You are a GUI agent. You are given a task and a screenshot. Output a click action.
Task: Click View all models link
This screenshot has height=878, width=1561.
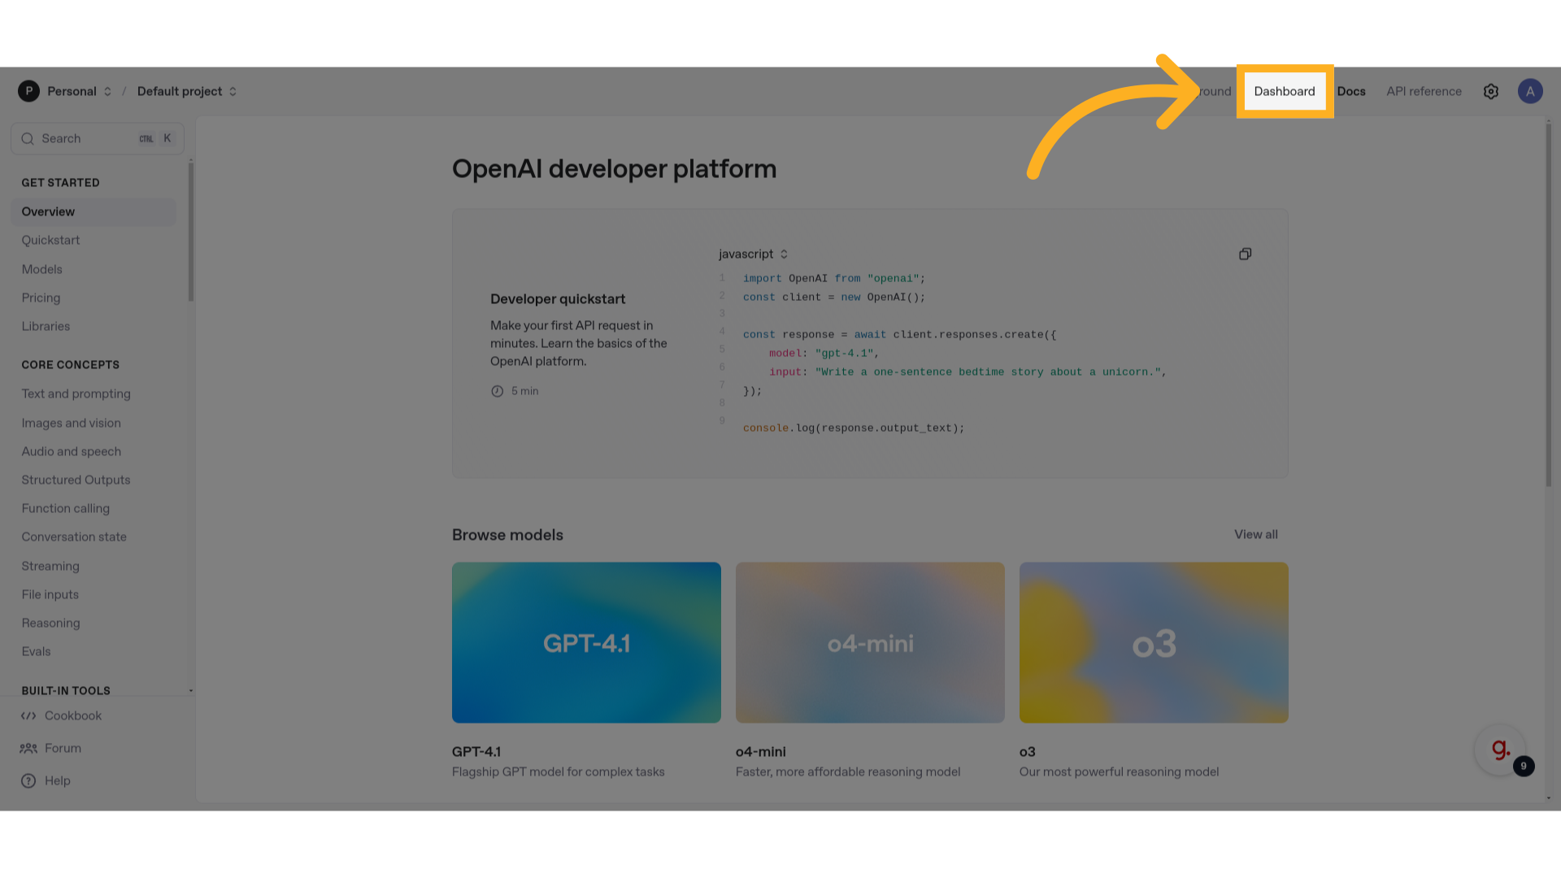pos(1255,535)
